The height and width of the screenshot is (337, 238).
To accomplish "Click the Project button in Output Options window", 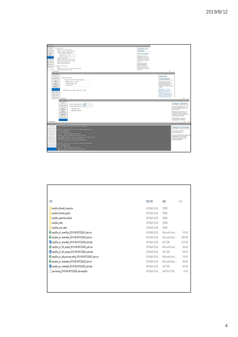I will click(x=63, y=102).
